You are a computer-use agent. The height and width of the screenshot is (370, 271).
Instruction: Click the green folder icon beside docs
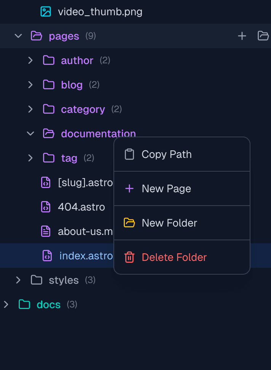[x=24, y=304]
